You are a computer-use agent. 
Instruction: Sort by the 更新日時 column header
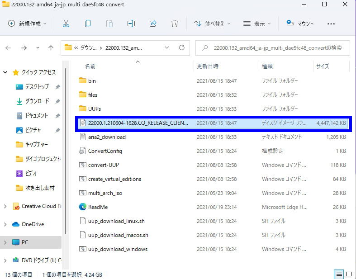coord(208,66)
